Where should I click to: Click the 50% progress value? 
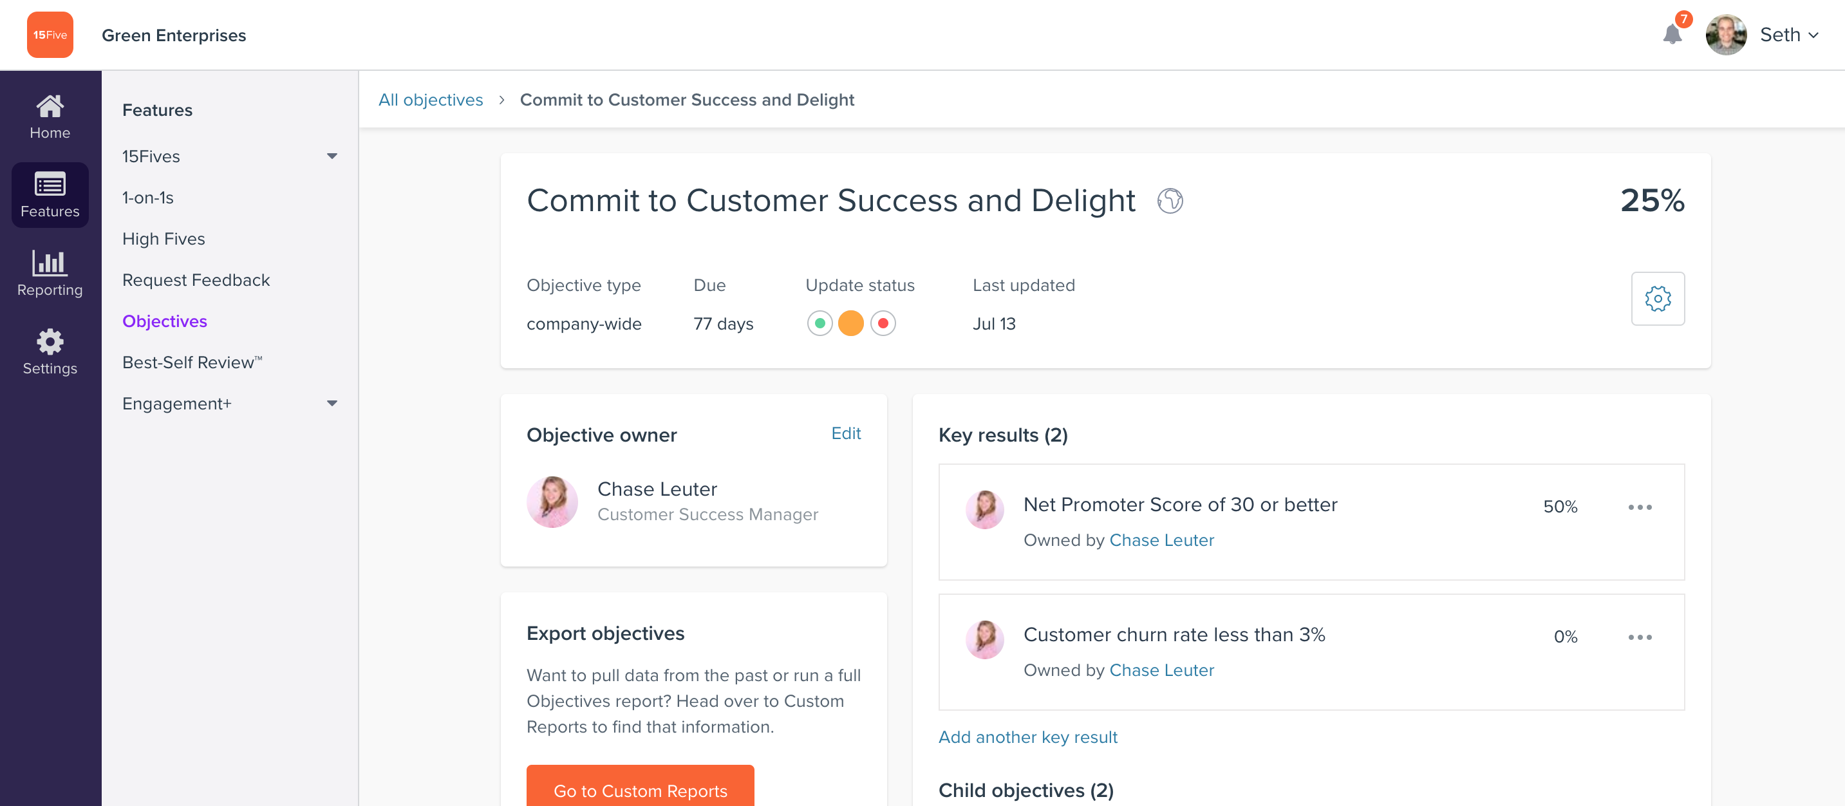pos(1560,507)
